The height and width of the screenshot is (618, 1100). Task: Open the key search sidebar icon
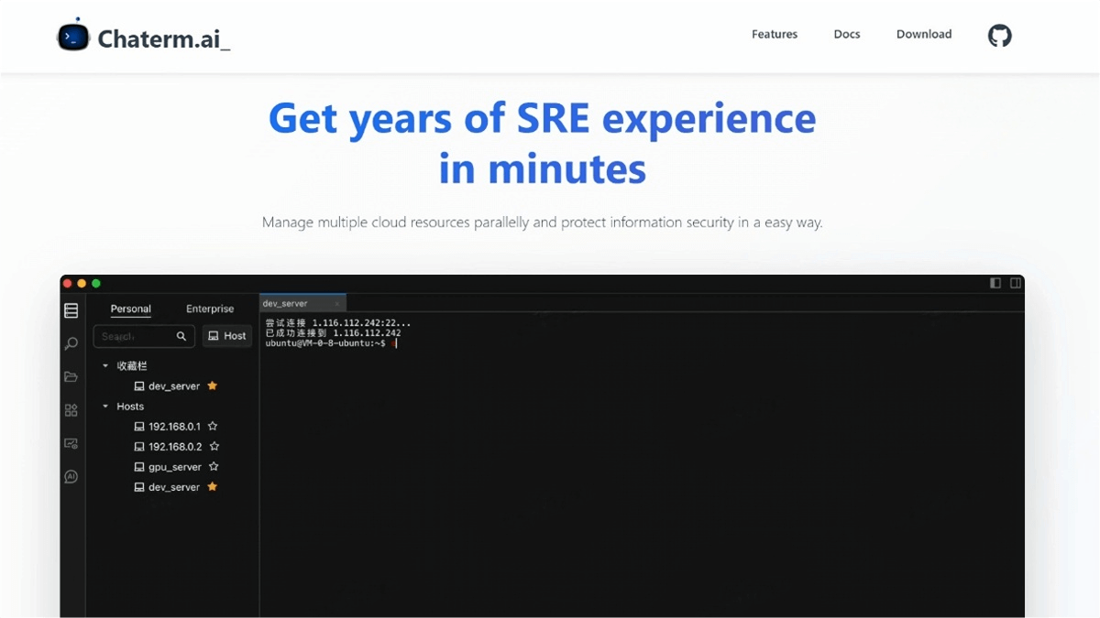coord(71,343)
